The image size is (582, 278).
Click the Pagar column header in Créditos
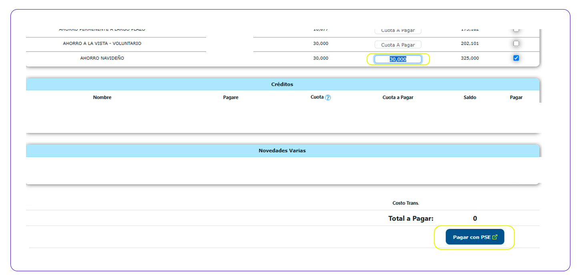[516, 97]
